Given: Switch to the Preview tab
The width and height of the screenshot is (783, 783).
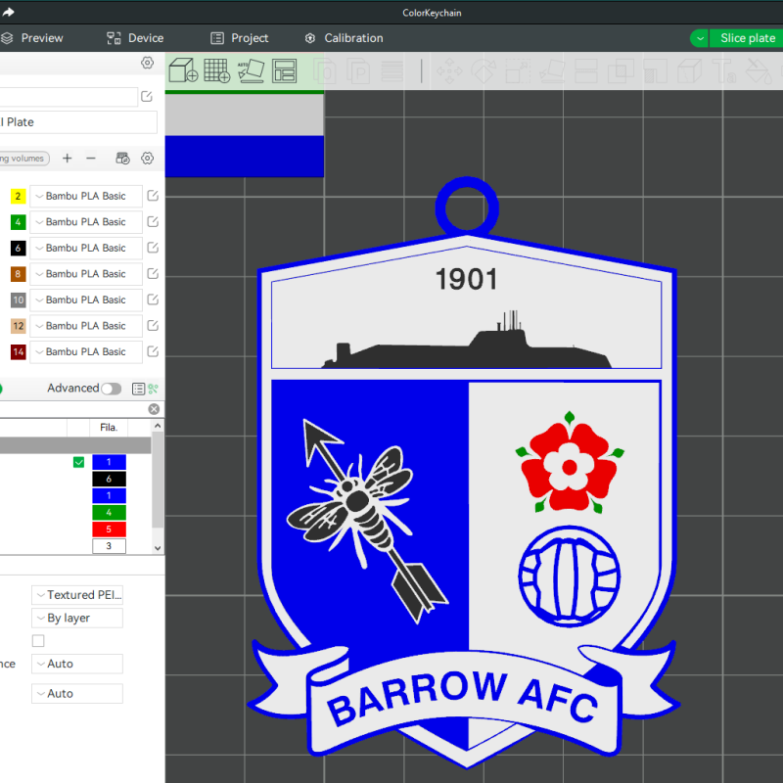Looking at the screenshot, I should point(32,38).
